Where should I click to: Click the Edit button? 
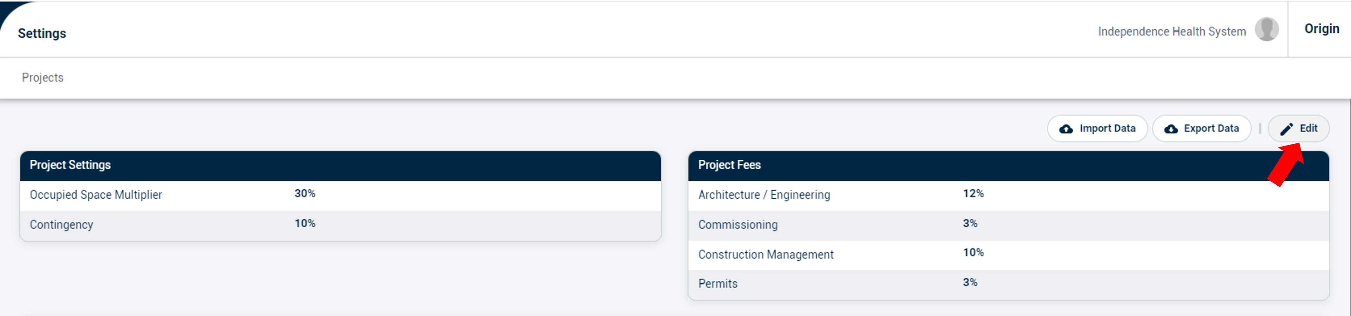(x=1298, y=128)
